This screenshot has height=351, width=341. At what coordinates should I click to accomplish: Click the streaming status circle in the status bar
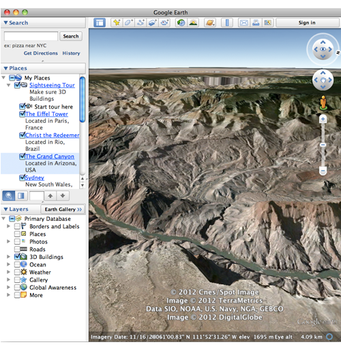329,337
